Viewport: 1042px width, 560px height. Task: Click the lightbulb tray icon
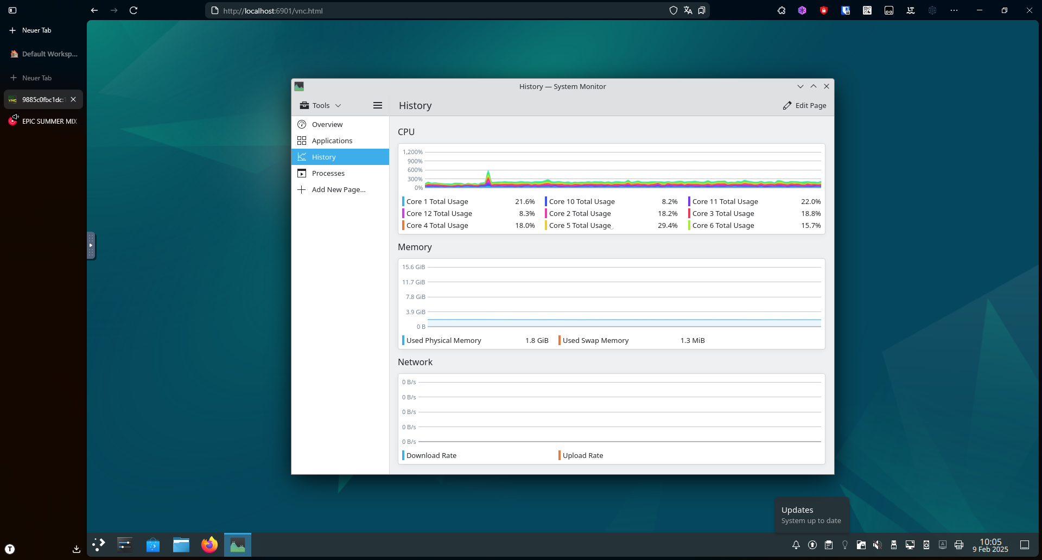point(845,545)
